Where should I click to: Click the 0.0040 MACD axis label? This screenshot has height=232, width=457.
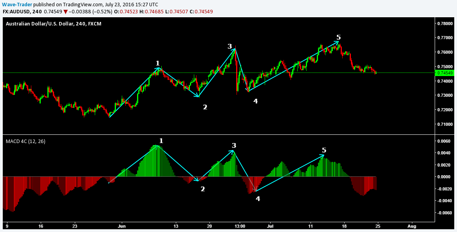pyautogui.click(x=445, y=153)
